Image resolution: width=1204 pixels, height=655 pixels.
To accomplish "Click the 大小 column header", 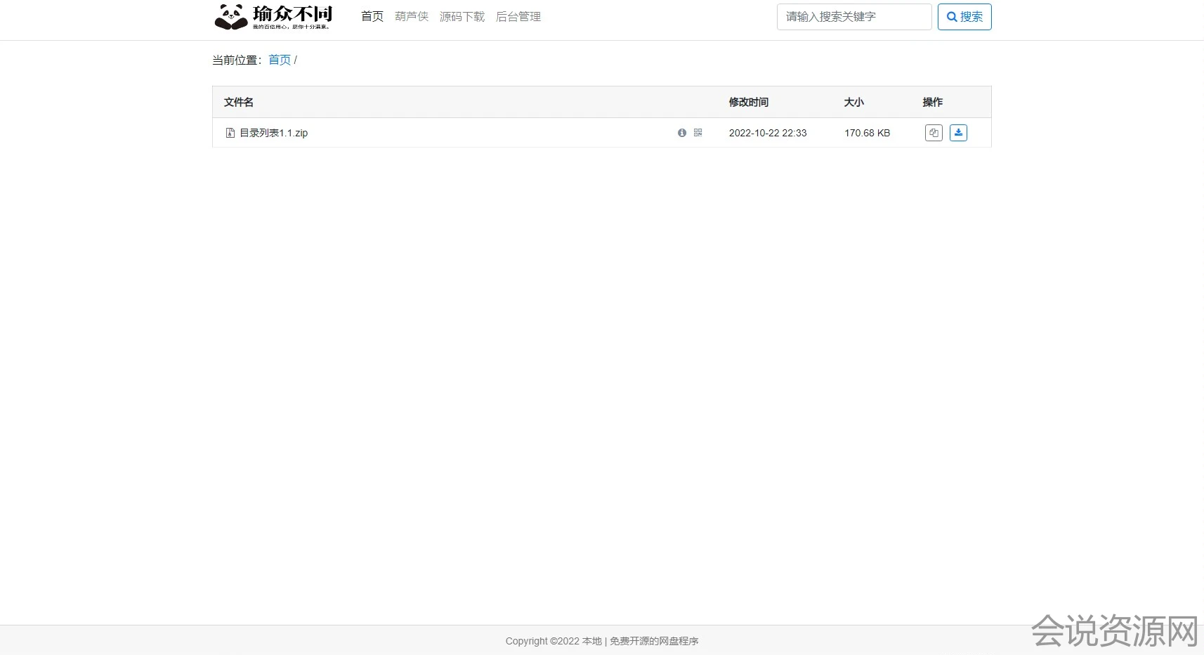I will point(853,103).
